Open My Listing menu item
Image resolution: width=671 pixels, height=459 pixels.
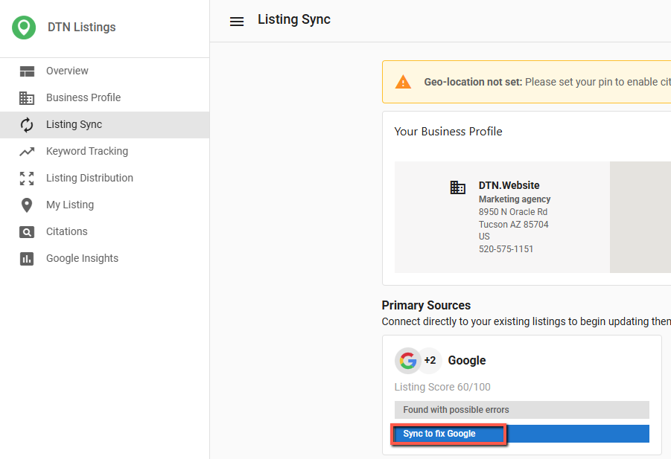[104, 205]
